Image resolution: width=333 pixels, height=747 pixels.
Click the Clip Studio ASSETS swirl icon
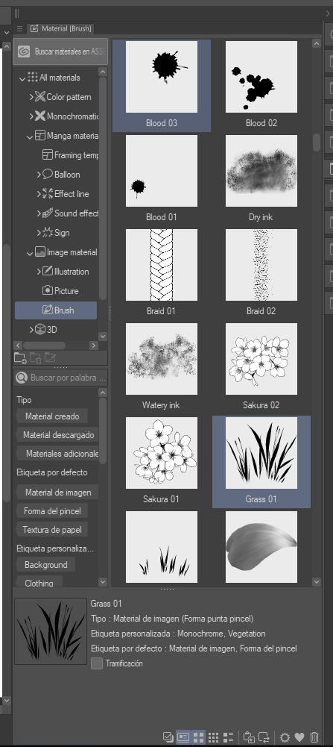24,51
